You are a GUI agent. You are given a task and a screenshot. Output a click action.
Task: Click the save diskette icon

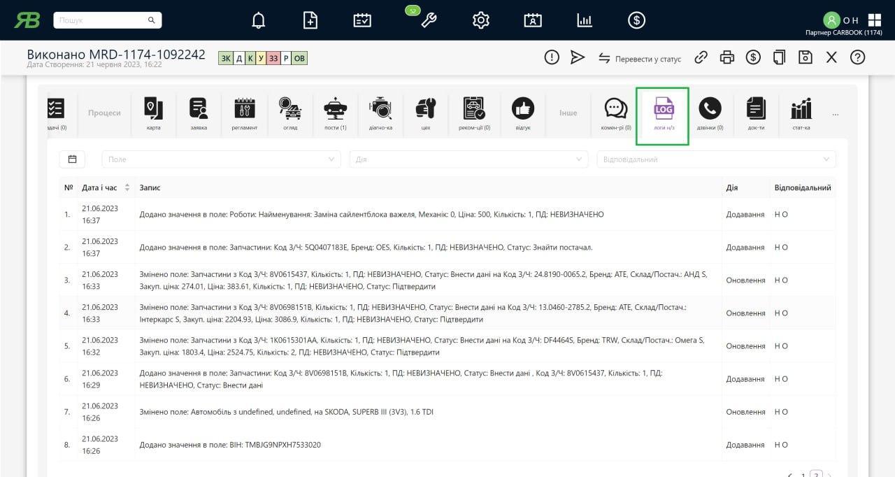click(805, 57)
